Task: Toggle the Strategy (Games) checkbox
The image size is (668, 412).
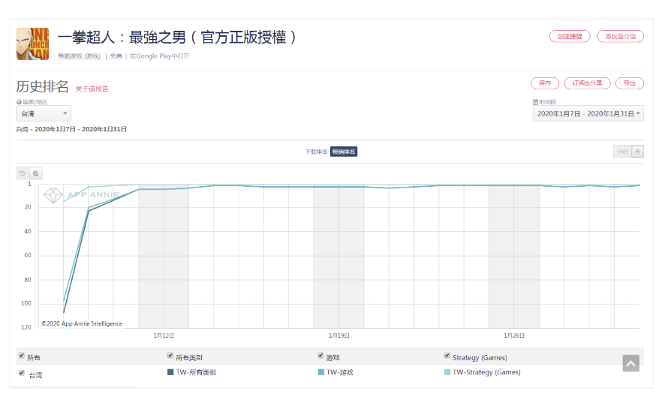Action: tap(447, 355)
